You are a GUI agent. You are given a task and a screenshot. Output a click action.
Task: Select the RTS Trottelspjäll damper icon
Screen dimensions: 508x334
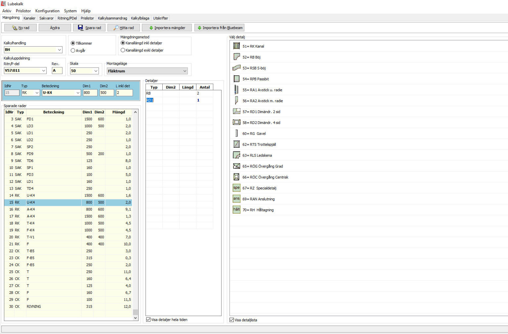tap(236, 144)
